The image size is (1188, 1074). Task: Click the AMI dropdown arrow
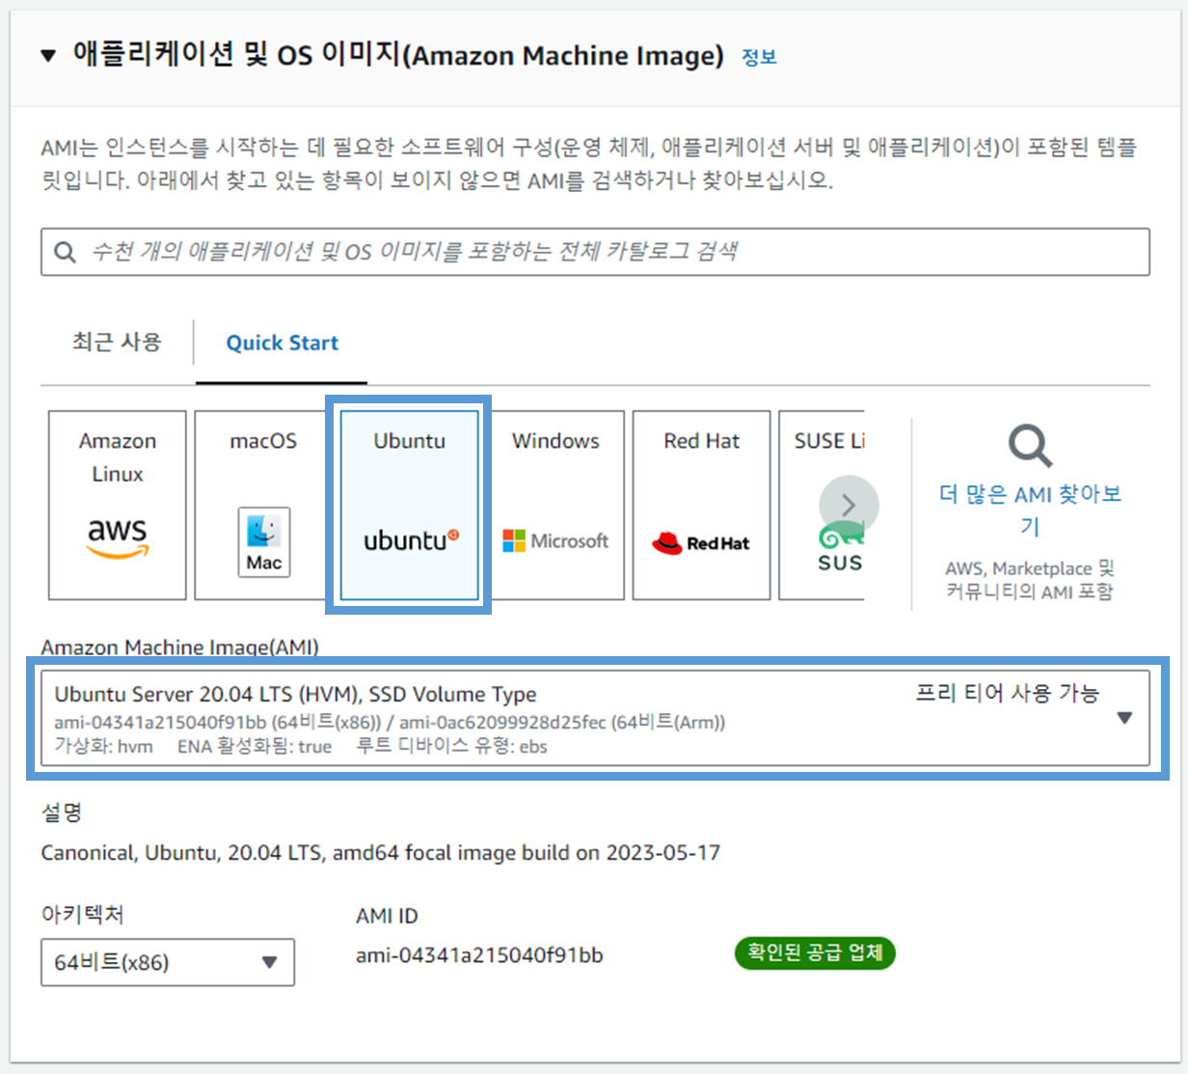tap(1124, 718)
